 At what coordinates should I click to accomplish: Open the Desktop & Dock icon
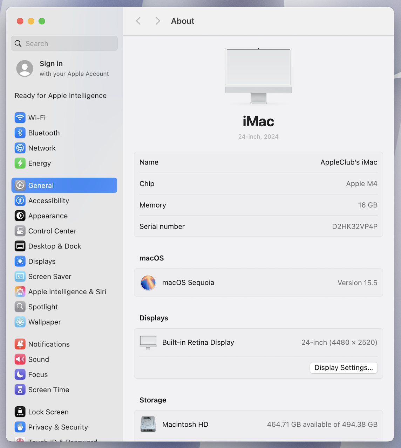click(20, 246)
